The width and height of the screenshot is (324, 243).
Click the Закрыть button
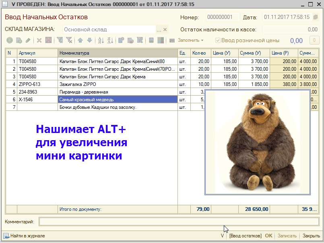(311, 236)
